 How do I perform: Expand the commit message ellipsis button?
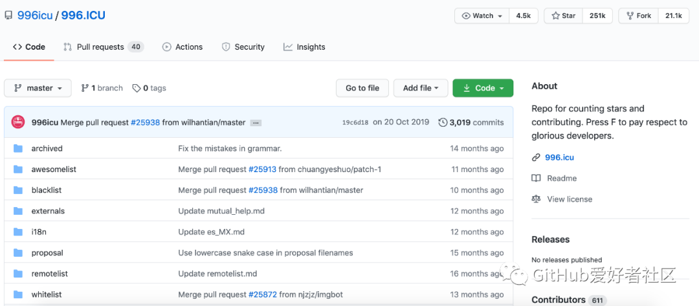coord(256,123)
